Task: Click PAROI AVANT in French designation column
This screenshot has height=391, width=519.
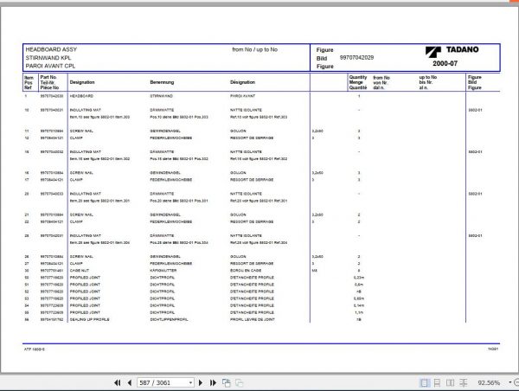Action: tap(242, 96)
